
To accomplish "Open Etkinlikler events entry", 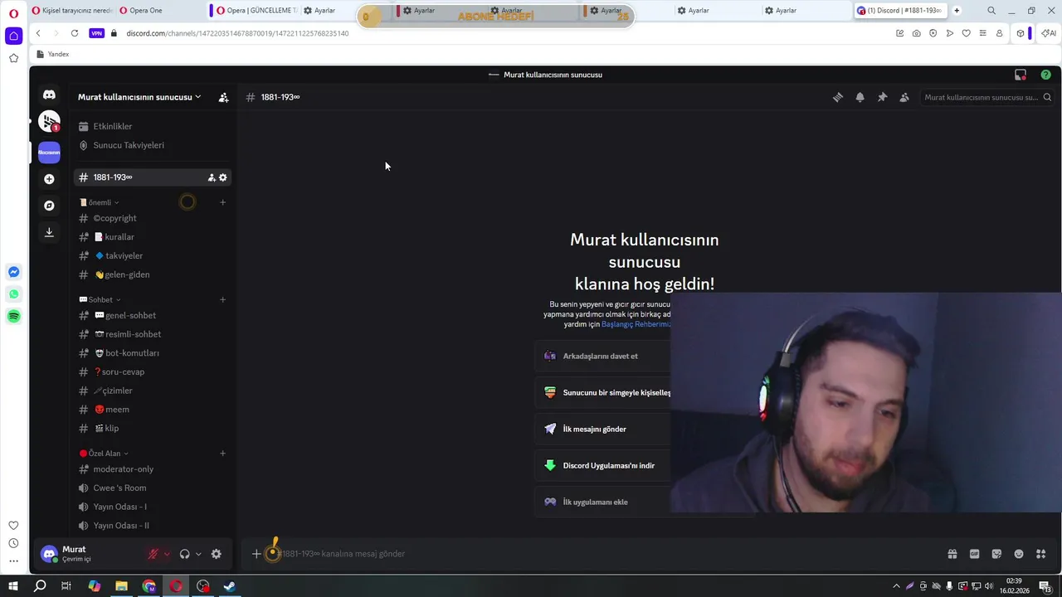I will (x=152, y=126).
